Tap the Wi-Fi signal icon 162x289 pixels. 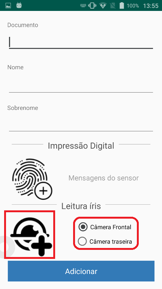(103, 6)
